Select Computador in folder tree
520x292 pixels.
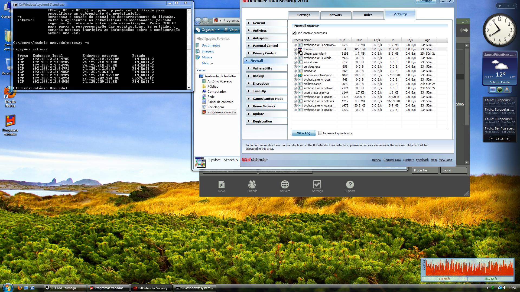click(x=216, y=92)
